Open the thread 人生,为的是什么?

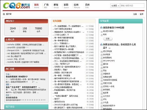[x=62, y=64]
